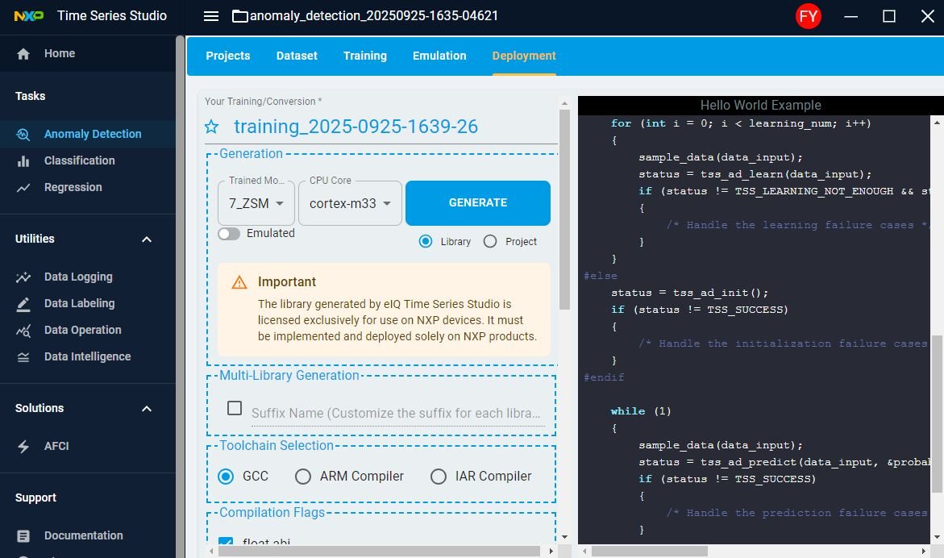Click the code panel horizontal scrollbar thumb

pos(650,551)
